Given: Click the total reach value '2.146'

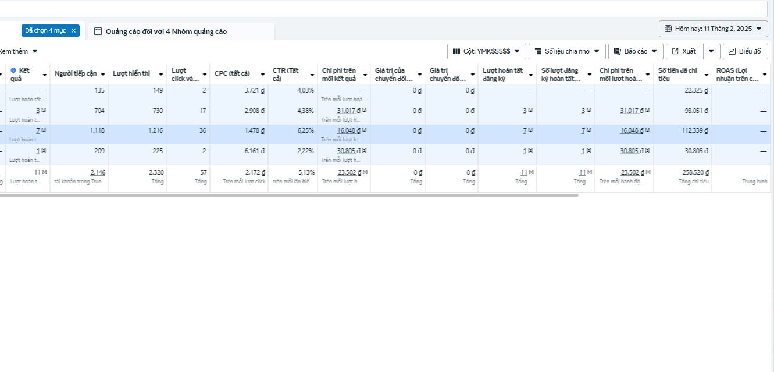Looking at the screenshot, I should point(98,172).
